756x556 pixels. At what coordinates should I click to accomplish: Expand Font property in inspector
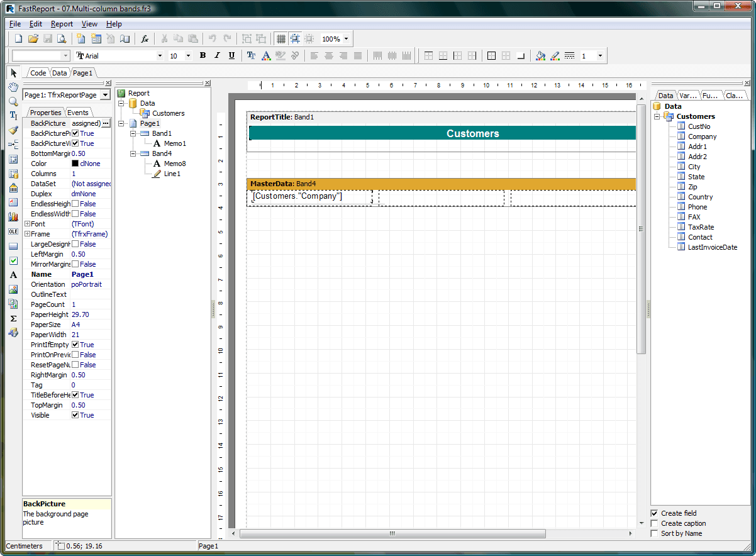[27, 224]
